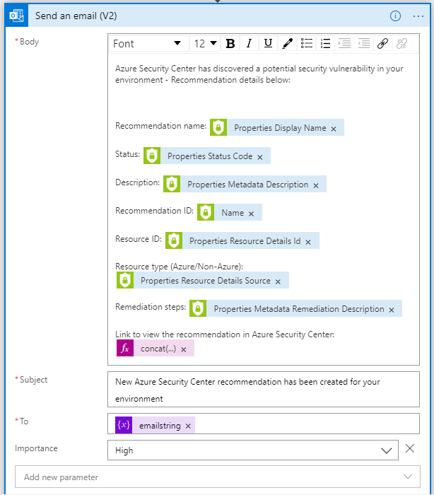This screenshot has height=495, width=434.
Task: Remove the emailstring variable token
Action: (x=189, y=426)
